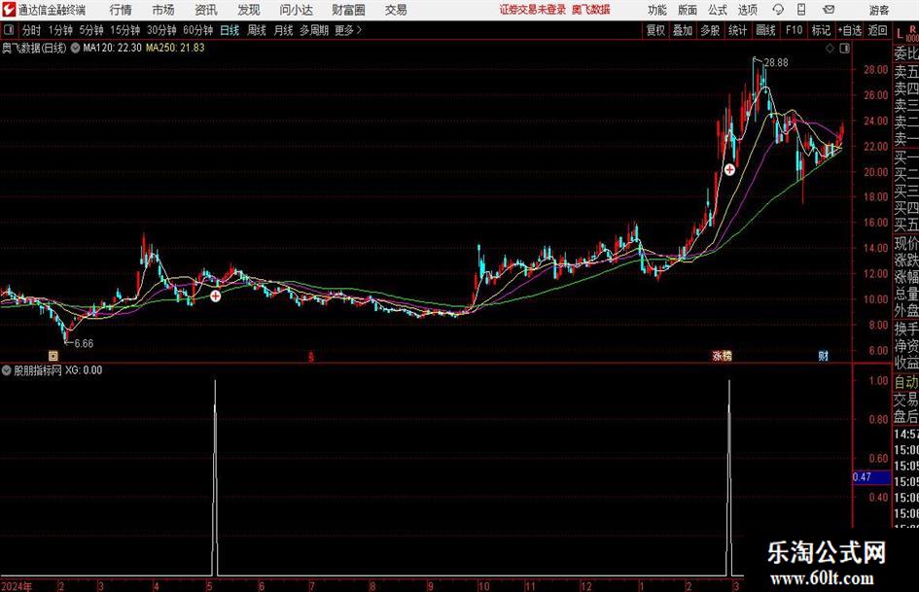Click the L toggle in the right panel
Viewport: 919px width, 592px height.
(x=900, y=35)
